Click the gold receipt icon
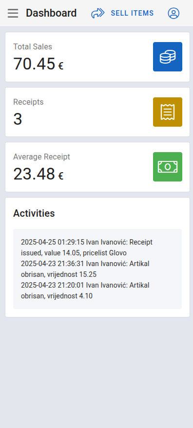Screen dimensions: 193x428 (x=168, y=112)
